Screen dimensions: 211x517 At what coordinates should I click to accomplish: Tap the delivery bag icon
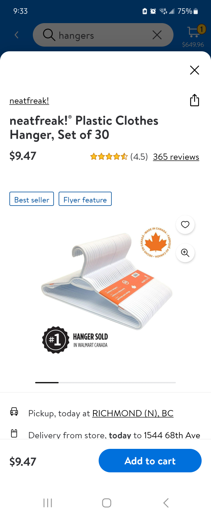(x=14, y=434)
